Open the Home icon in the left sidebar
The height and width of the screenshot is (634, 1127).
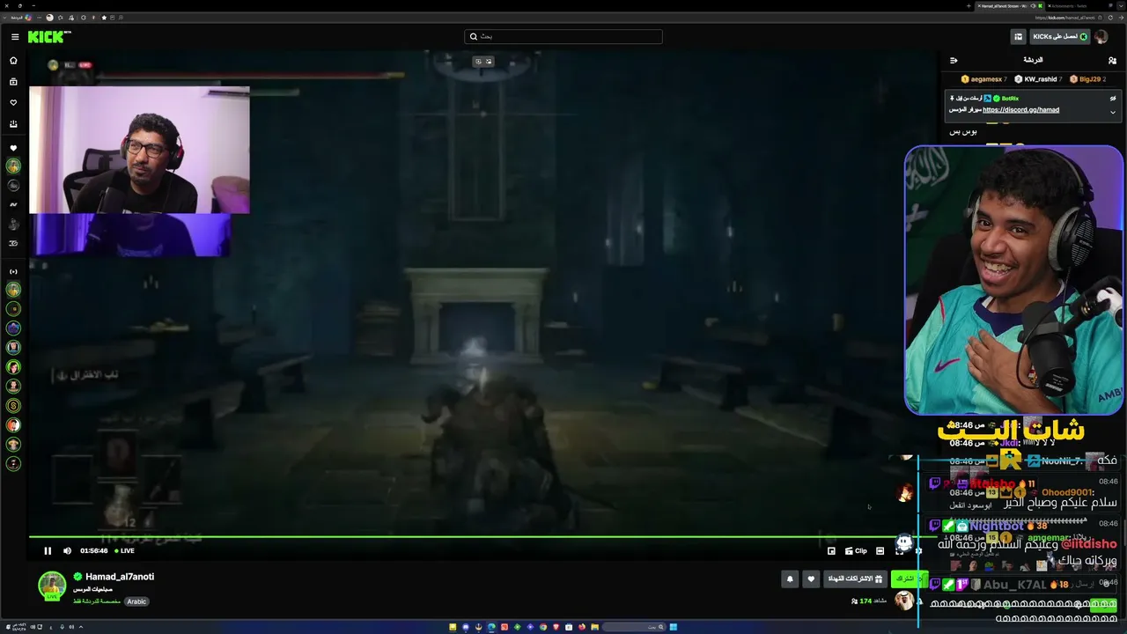tap(13, 61)
